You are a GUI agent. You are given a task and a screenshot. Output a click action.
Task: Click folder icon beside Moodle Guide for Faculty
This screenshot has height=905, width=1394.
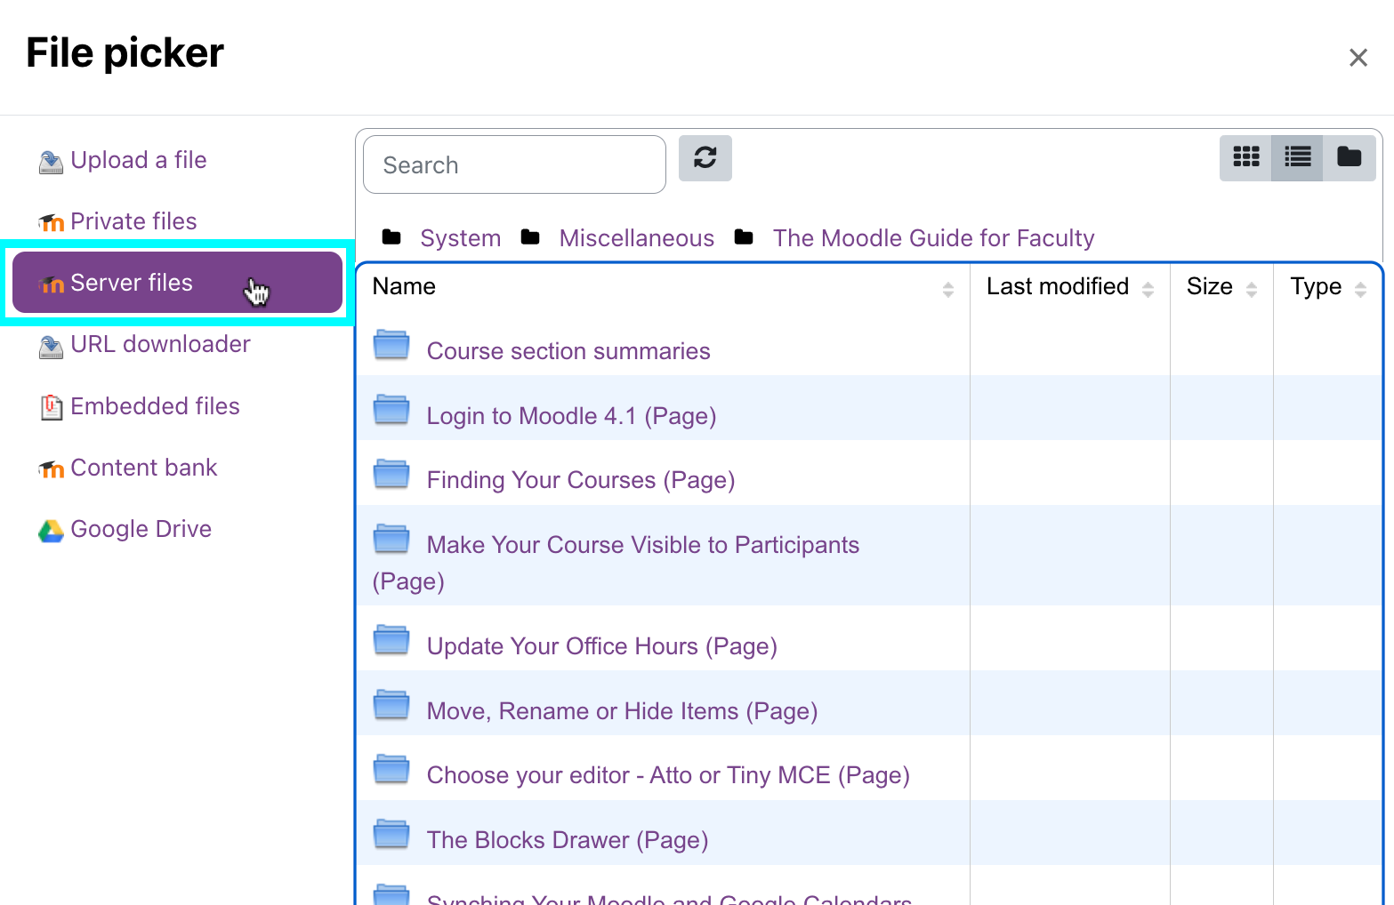[744, 237]
